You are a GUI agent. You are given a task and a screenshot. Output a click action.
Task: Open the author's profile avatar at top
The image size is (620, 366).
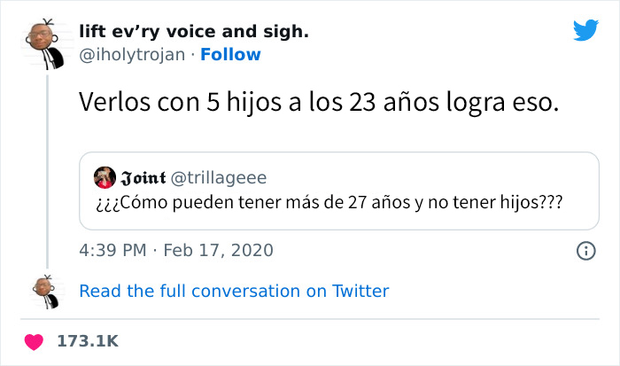45,40
